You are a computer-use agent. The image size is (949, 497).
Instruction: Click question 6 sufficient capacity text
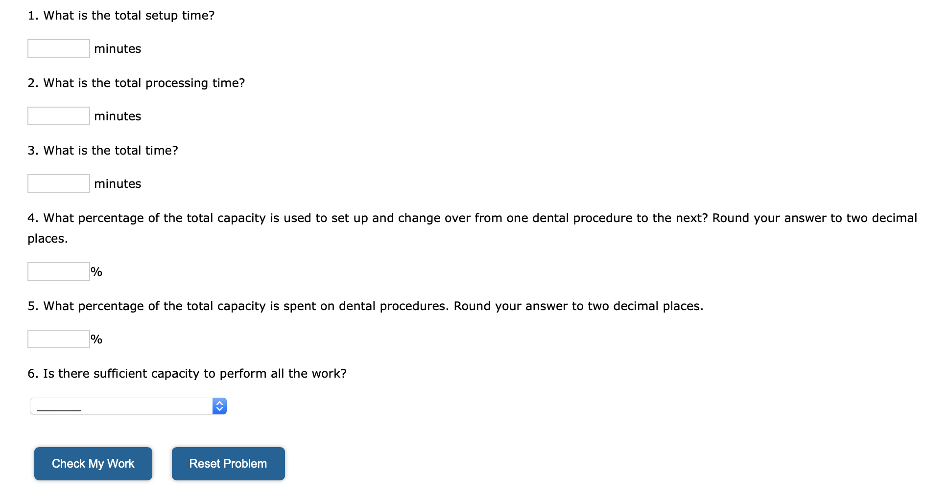tap(187, 374)
